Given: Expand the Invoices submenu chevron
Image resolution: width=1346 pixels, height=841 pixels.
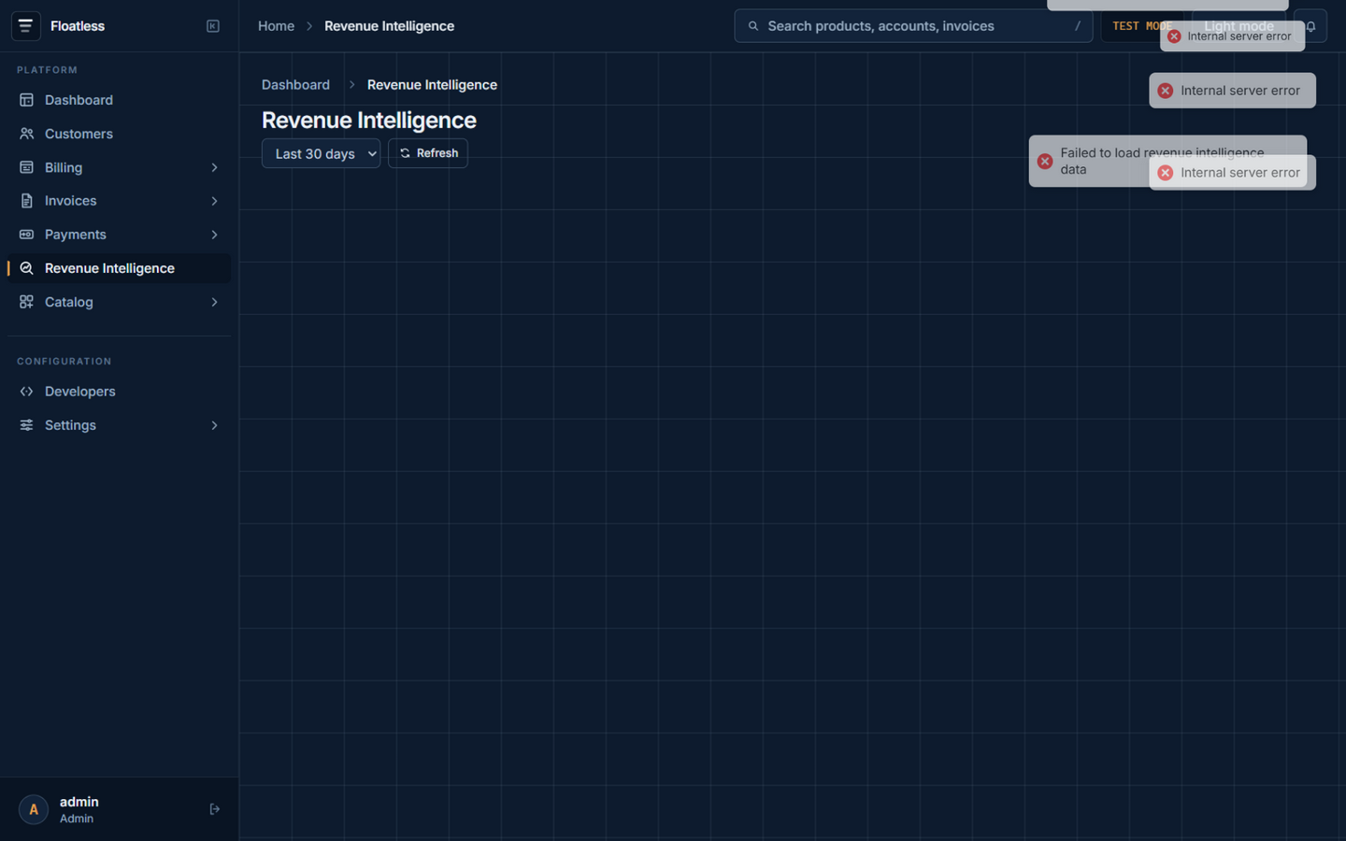Looking at the screenshot, I should pyautogui.click(x=214, y=201).
